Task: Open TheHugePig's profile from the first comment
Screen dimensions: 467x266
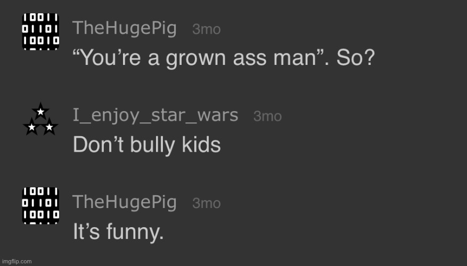Action: click(124, 28)
